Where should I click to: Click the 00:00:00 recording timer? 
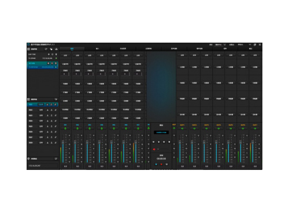click(161, 159)
